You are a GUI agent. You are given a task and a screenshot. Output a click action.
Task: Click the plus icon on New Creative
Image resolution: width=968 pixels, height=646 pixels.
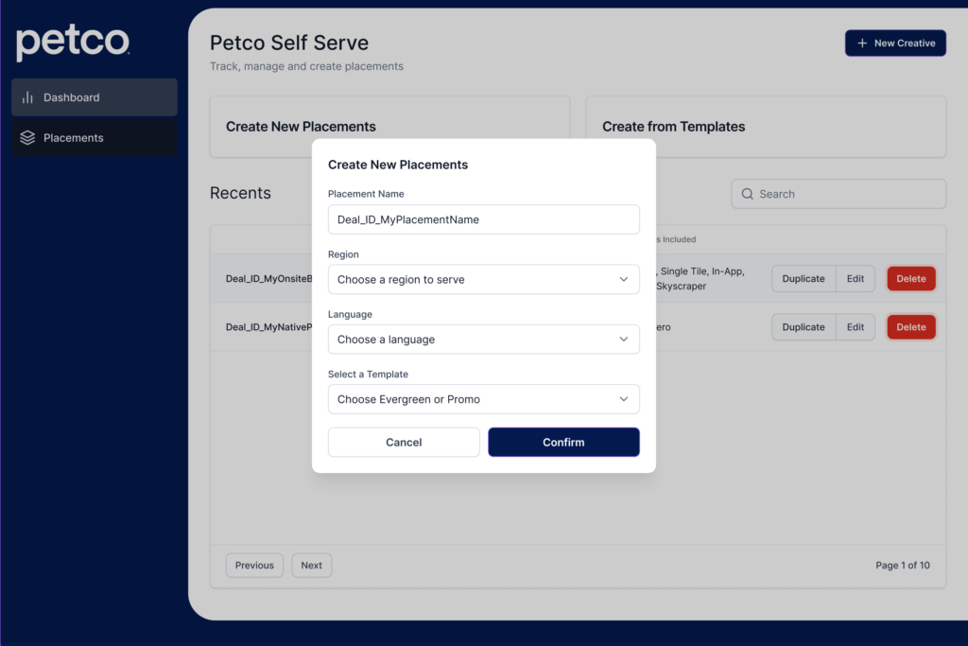pyautogui.click(x=861, y=44)
